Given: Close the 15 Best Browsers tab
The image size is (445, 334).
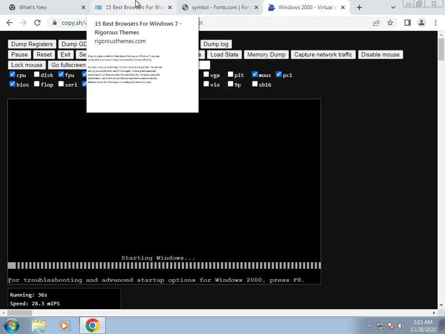Looking at the screenshot, I should [x=170, y=7].
